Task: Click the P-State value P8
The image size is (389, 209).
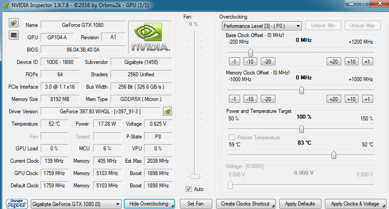Action: [158, 137]
